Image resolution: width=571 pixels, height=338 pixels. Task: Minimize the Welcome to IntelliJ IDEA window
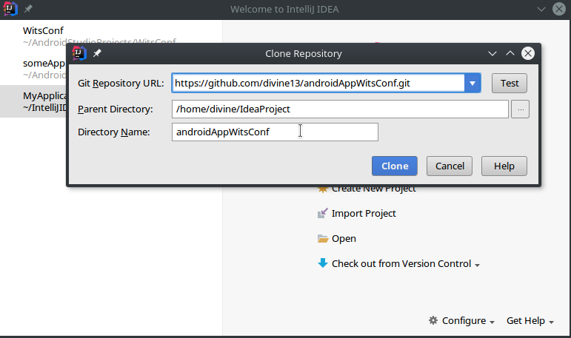click(541, 9)
